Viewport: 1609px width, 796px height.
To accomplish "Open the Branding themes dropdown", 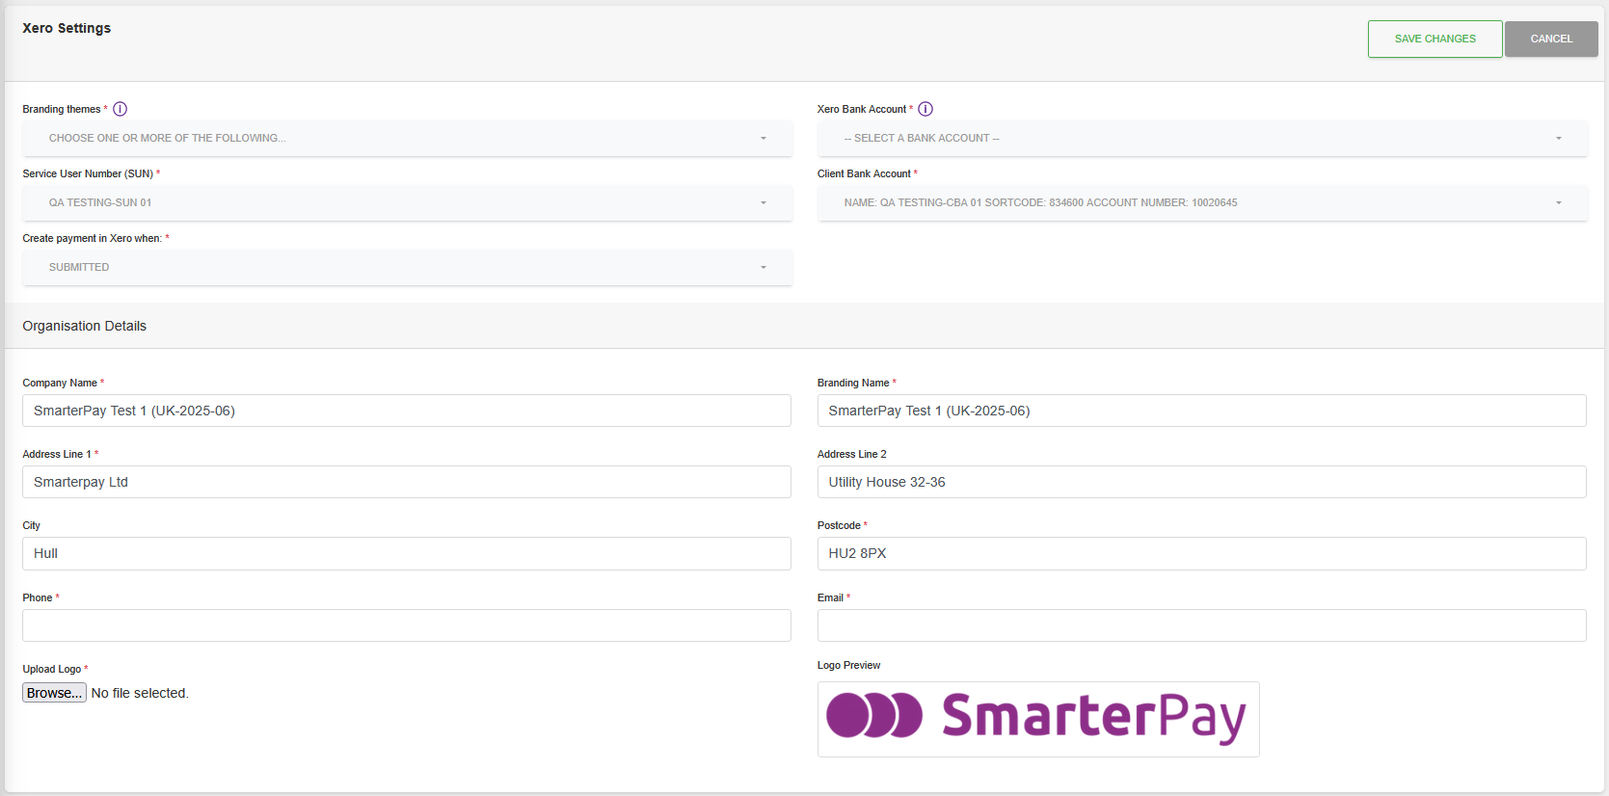I will 407,138.
